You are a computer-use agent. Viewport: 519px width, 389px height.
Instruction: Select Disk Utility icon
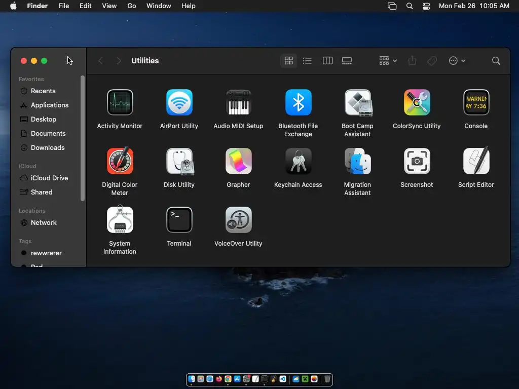(x=179, y=161)
